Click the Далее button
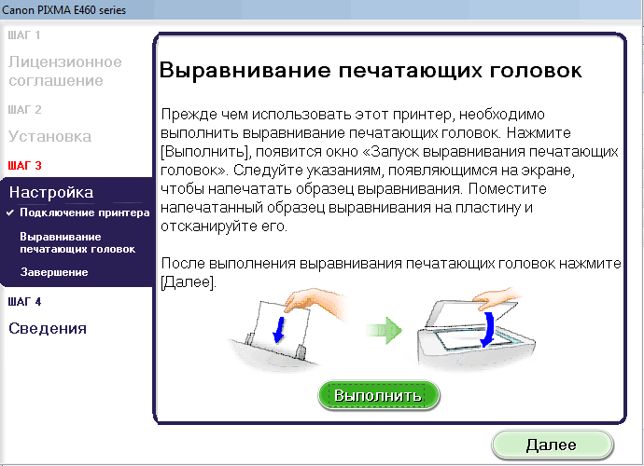Viewport: 644px width, 466px height. click(552, 445)
